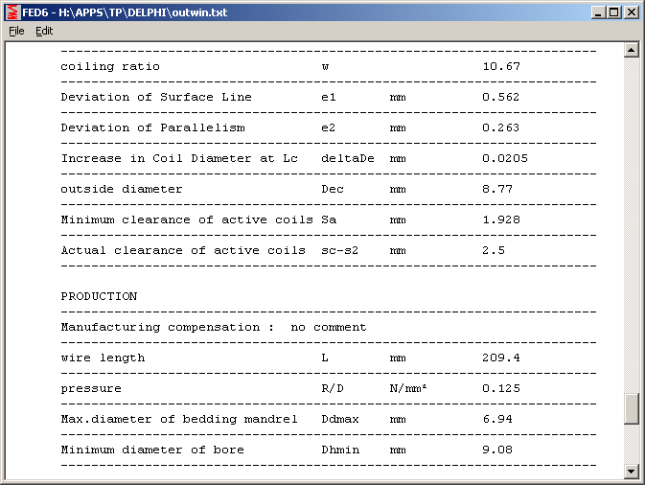Open the Edit menu
The image size is (645, 485).
tap(44, 31)
